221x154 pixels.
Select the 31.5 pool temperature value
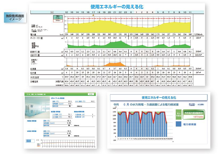point(70,101)
